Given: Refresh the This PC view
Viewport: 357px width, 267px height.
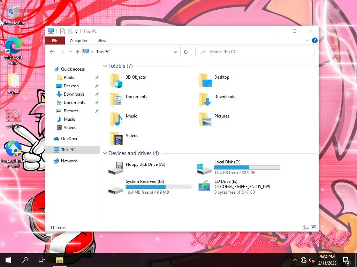Looking at the screenshot, I should 186,52.
